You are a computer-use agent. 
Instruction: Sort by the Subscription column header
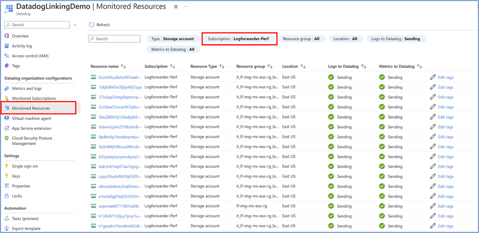[160, 67]
